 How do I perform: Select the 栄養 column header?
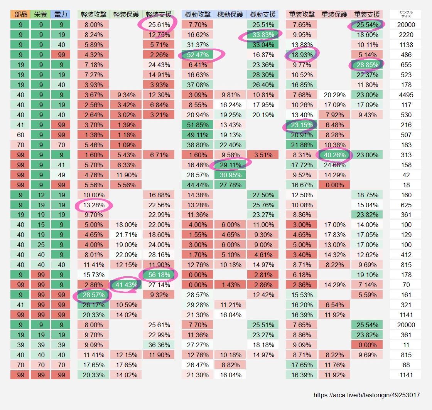tap(41, 14)
